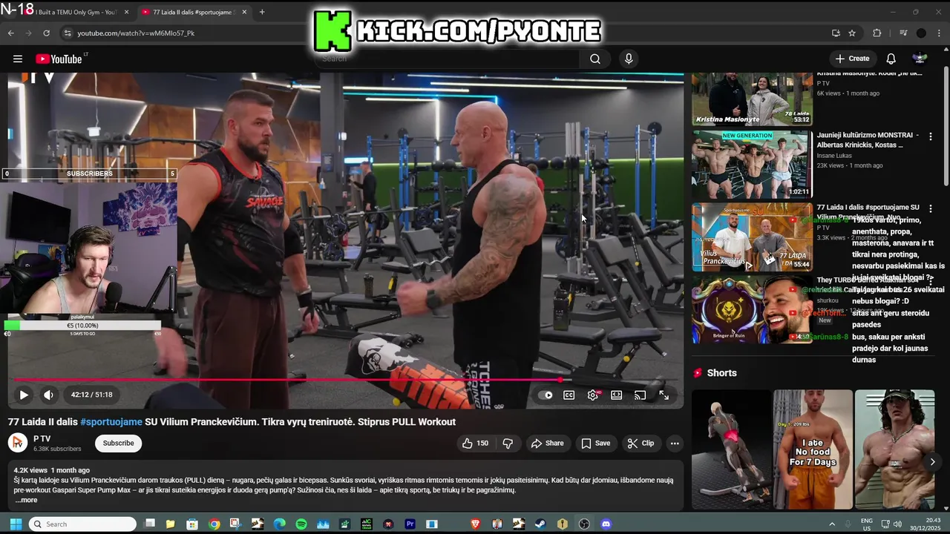Like the video with 150 likes

click(475, 443)
